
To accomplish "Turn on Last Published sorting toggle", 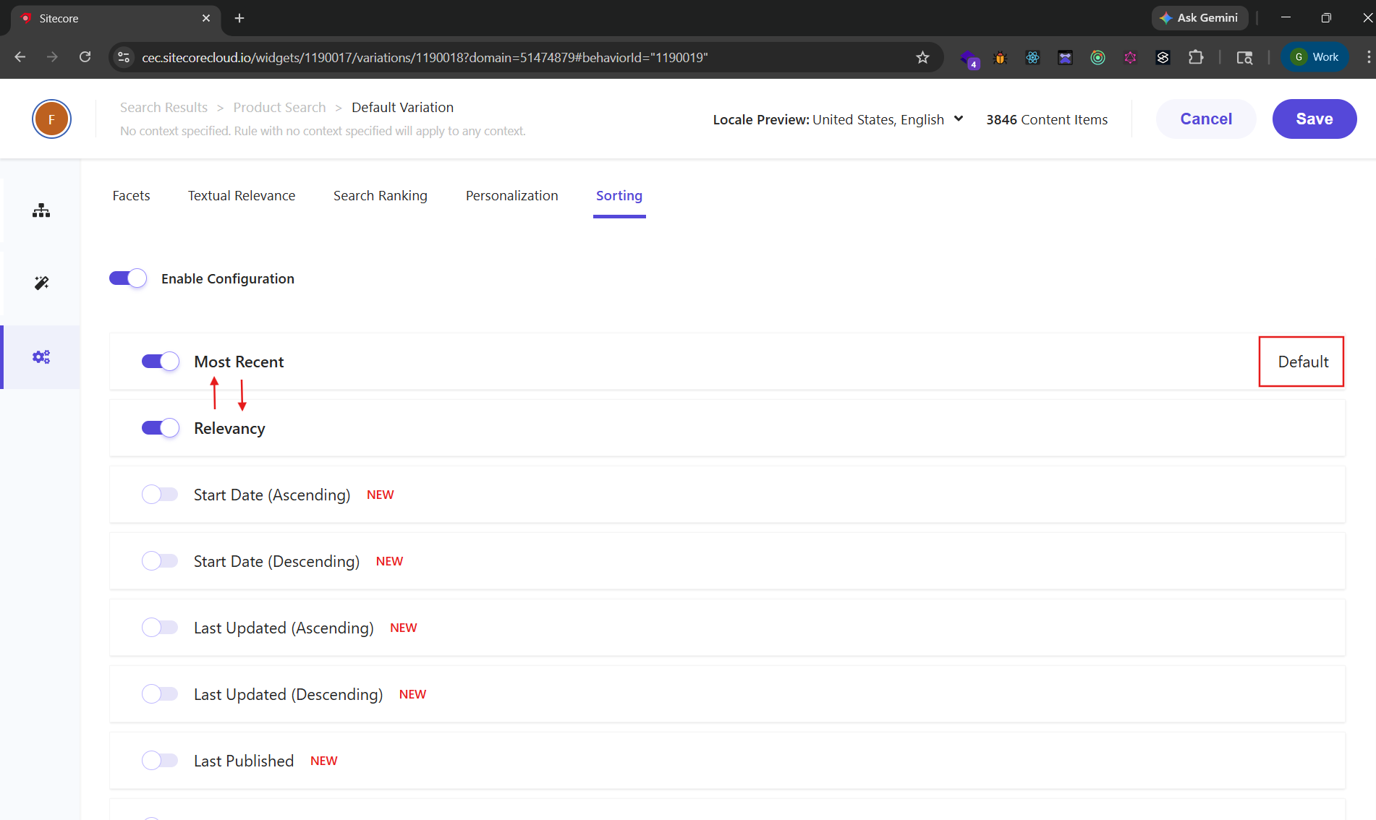I will pos(160,761).
